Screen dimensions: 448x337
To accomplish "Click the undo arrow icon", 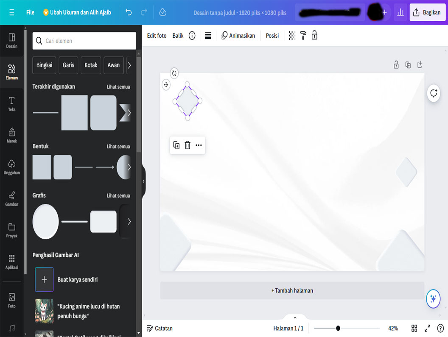I will (129, 12).
